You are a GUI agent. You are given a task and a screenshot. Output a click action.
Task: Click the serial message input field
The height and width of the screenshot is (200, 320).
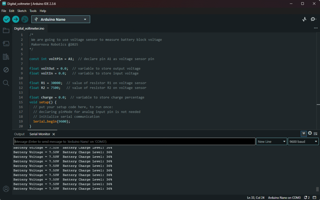coord(134,142)
